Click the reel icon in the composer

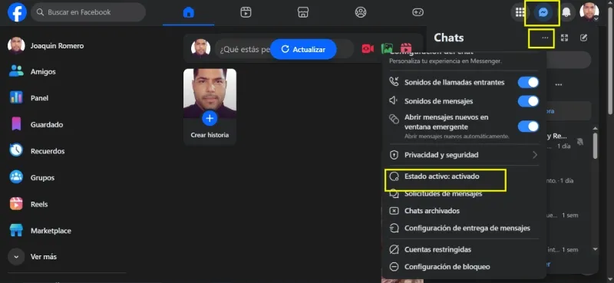click(406, 48)
